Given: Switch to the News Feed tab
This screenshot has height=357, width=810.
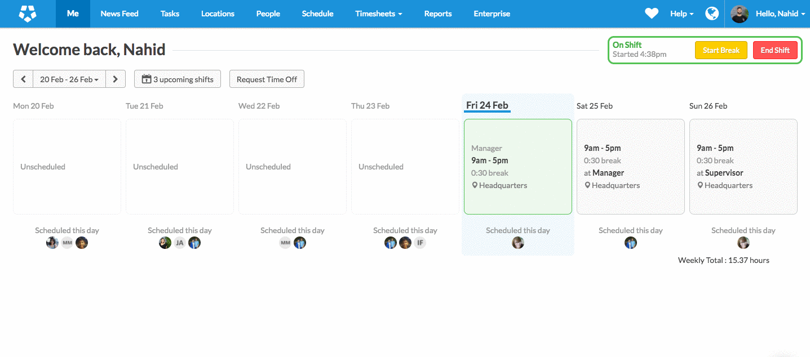Looking at the screenshot, I should (x=119, y=14).
